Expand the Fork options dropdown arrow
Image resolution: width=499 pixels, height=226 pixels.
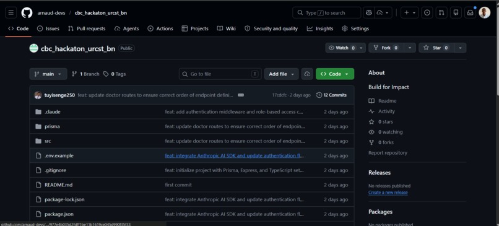click(x=410, y=48)
